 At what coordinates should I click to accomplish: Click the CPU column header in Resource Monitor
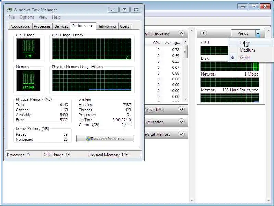point(157,43)
